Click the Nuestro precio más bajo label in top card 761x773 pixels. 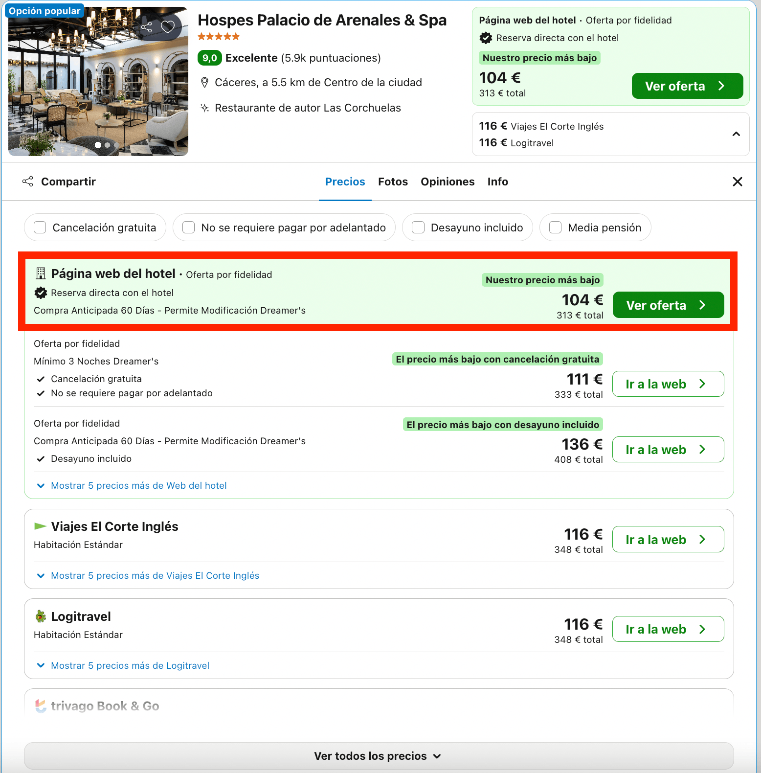click(x=539, y=58)
